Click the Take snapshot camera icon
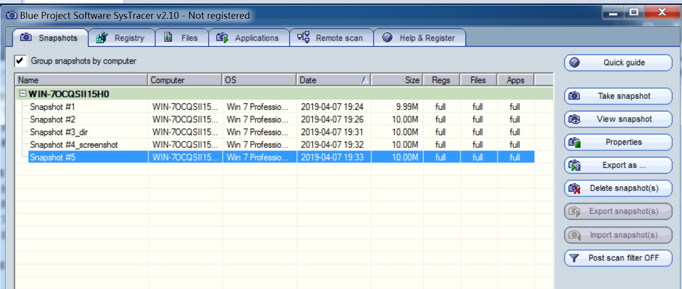This screenshot has width=682, height=289. pyautogui.click(x=575, y=96)
